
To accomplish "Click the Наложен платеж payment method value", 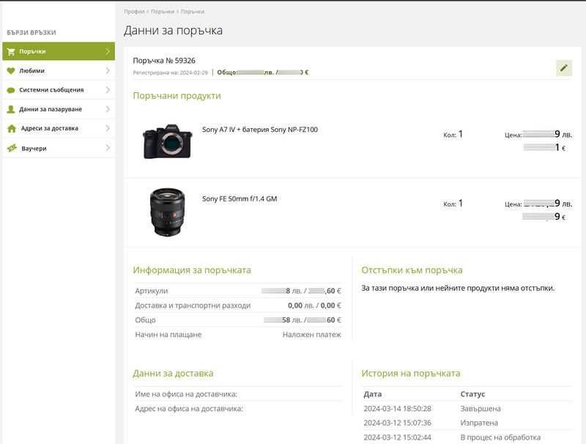I will (x=312, y=335).
